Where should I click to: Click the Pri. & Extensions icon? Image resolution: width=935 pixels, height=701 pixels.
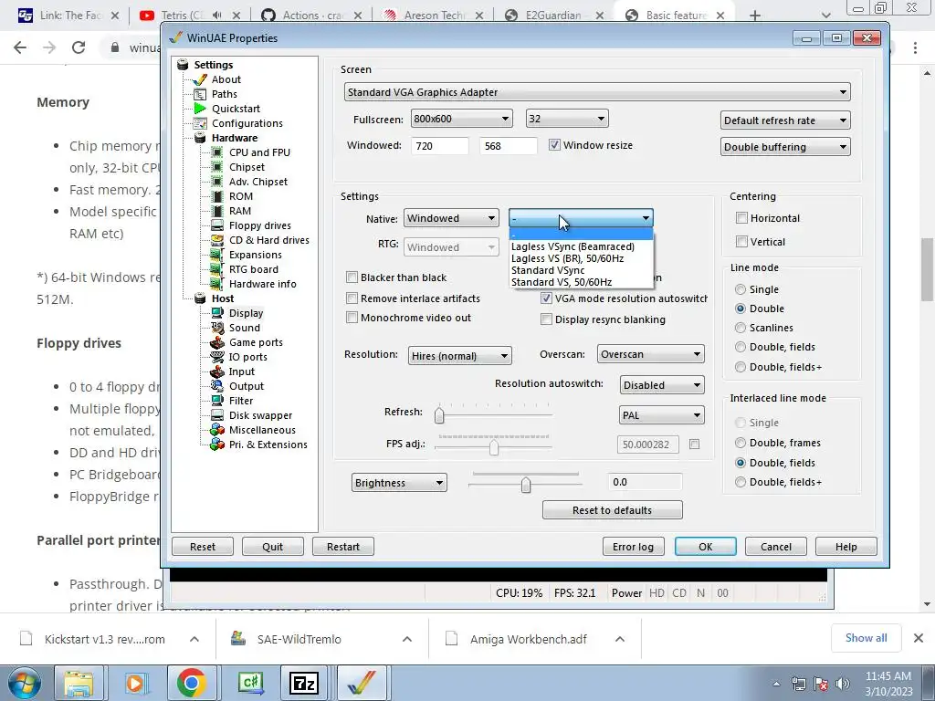click(x=217, y=445)
